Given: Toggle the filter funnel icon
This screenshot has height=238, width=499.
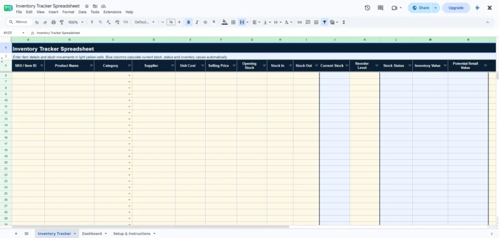Looking at the screenshot, I should [324, 22].
